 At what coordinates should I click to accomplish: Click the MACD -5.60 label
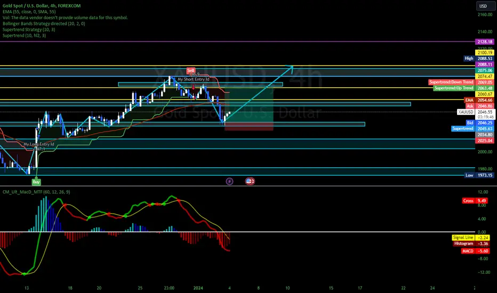coord(475,251)
